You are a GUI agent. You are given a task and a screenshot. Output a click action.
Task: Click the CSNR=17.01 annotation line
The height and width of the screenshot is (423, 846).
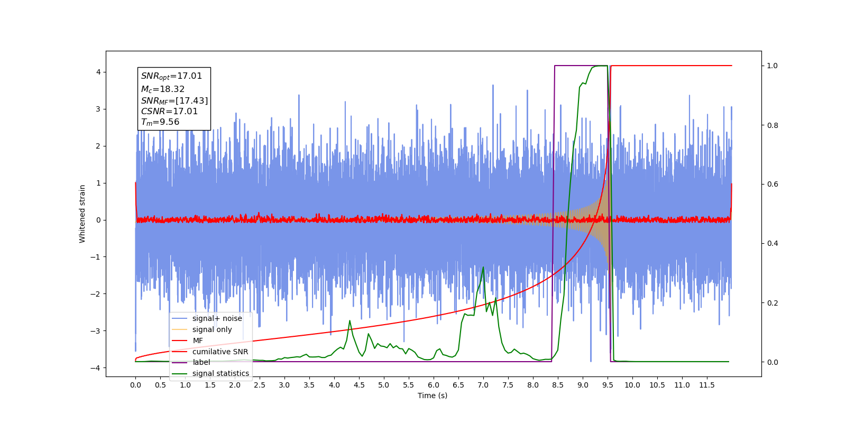(x=169, y=111)
